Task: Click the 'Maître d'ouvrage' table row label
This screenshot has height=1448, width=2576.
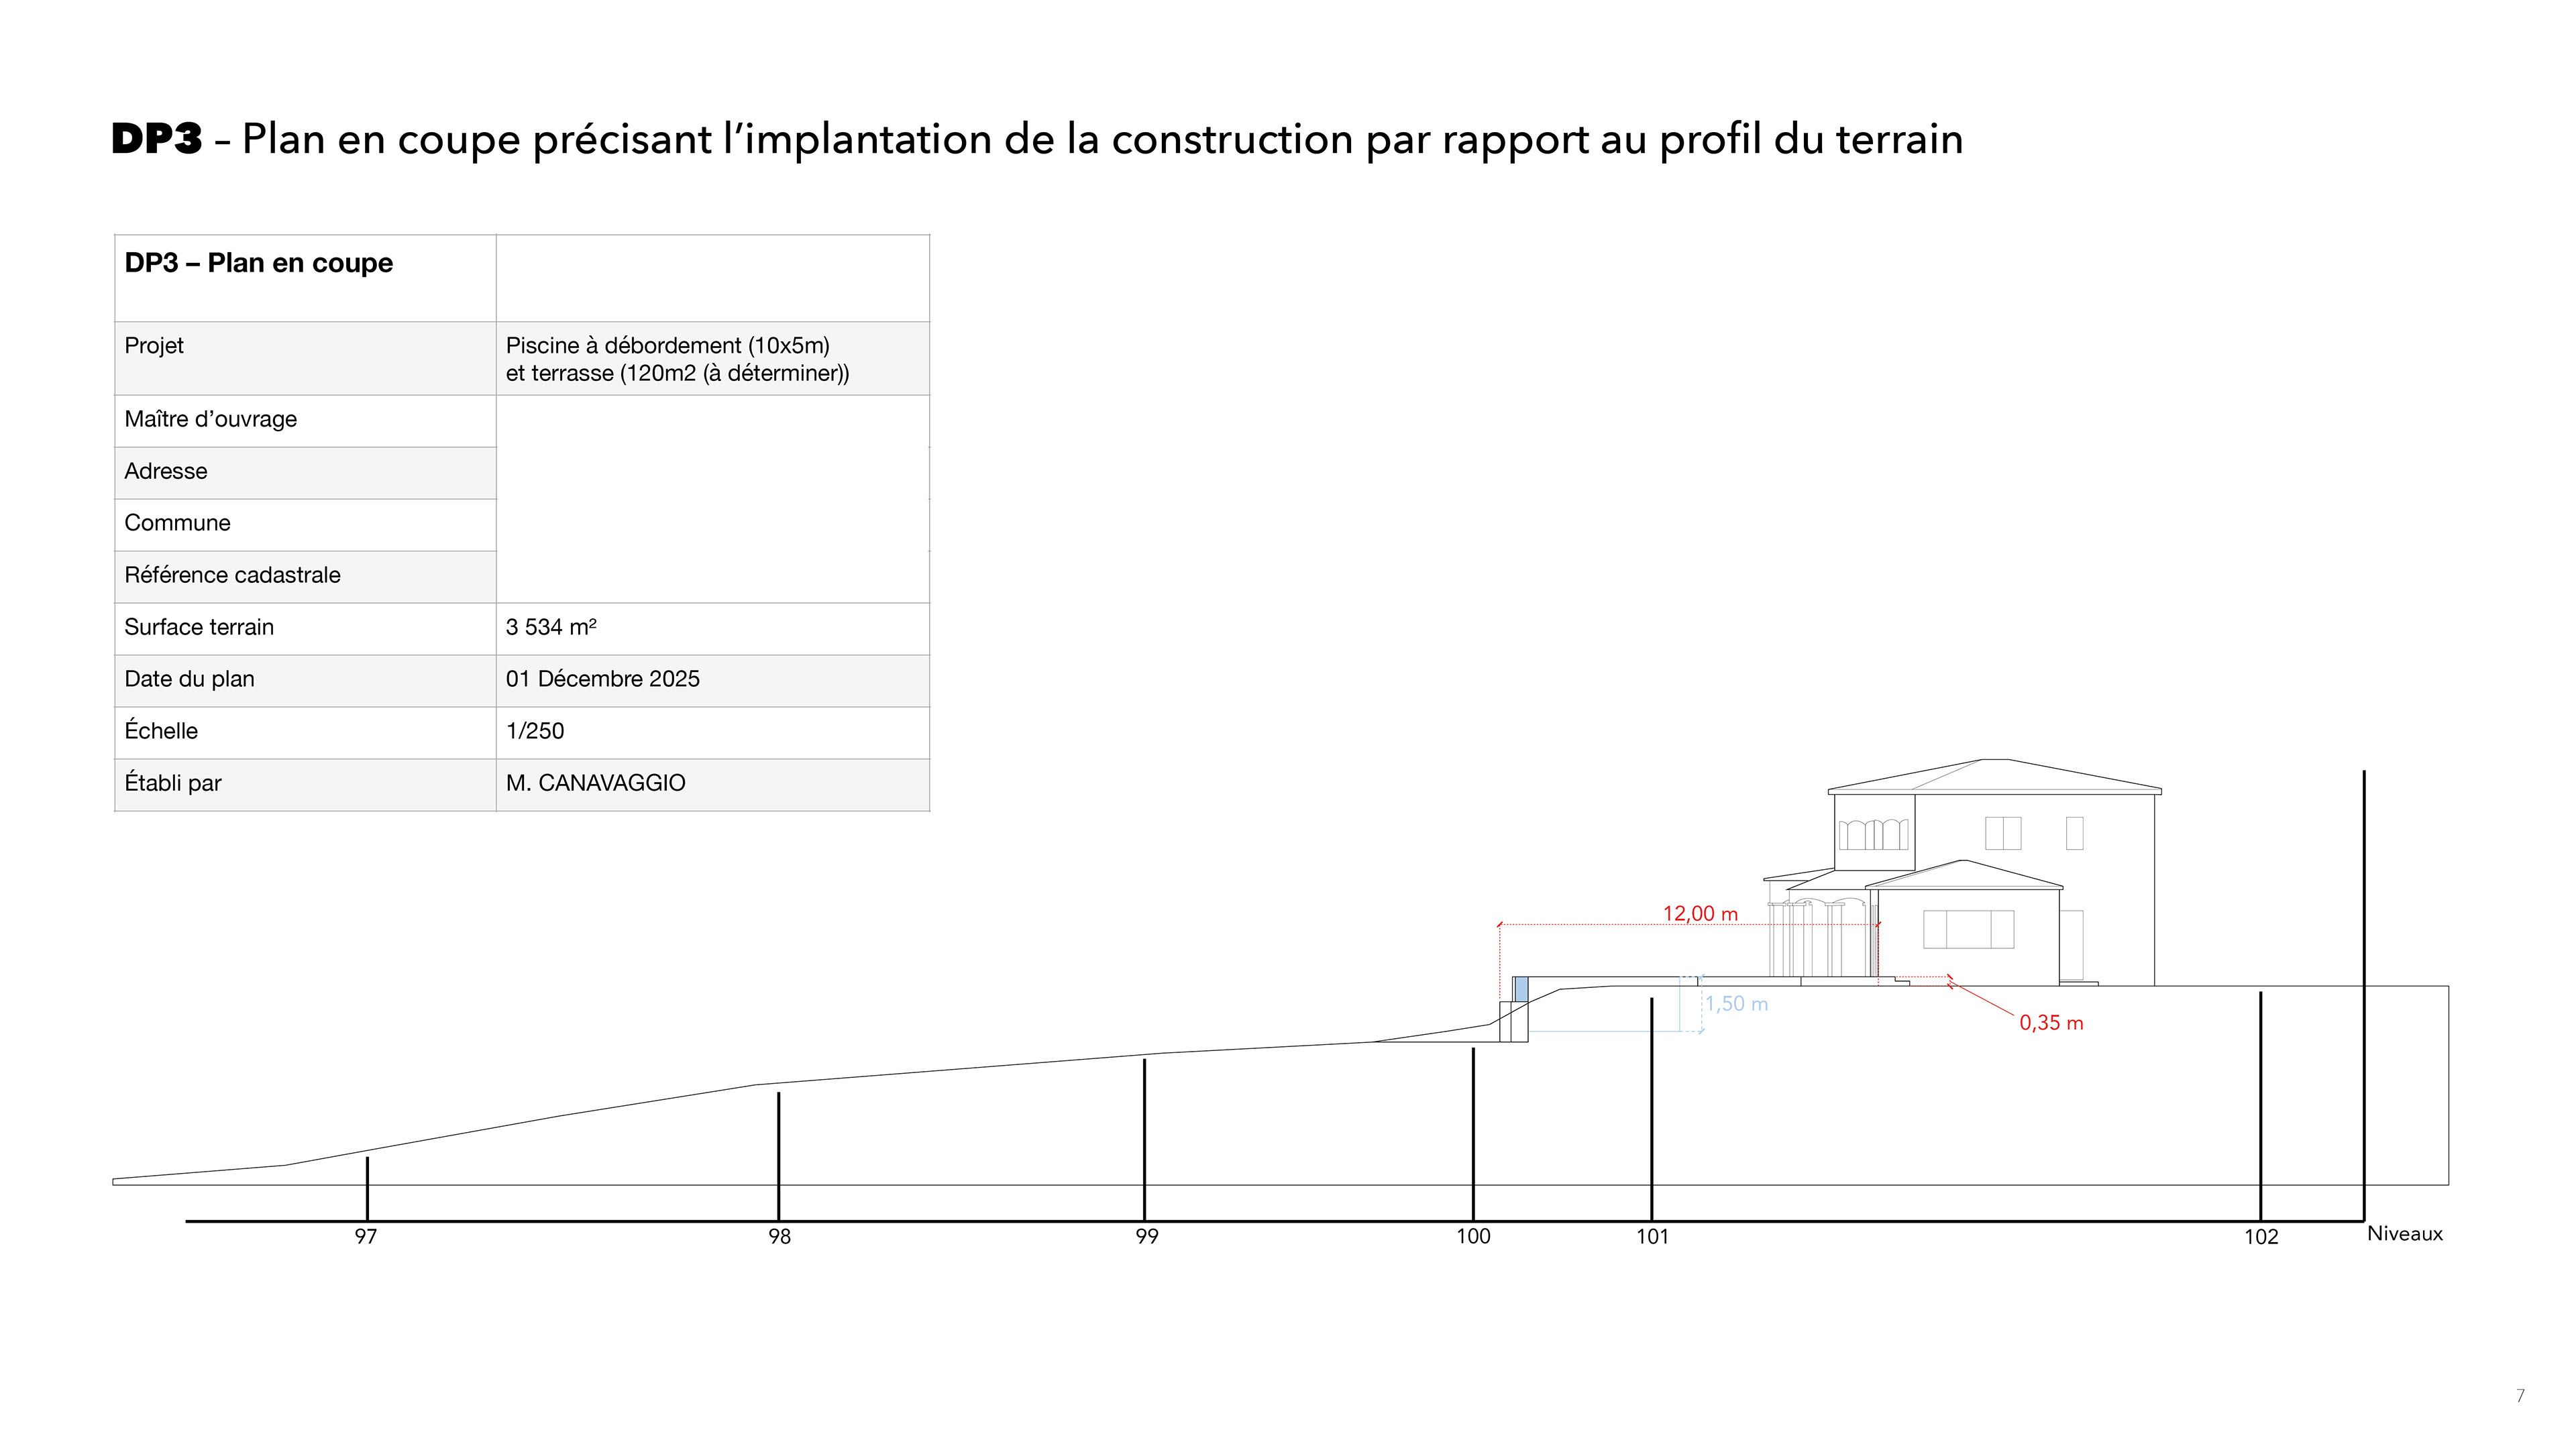Action: [210, 419]
